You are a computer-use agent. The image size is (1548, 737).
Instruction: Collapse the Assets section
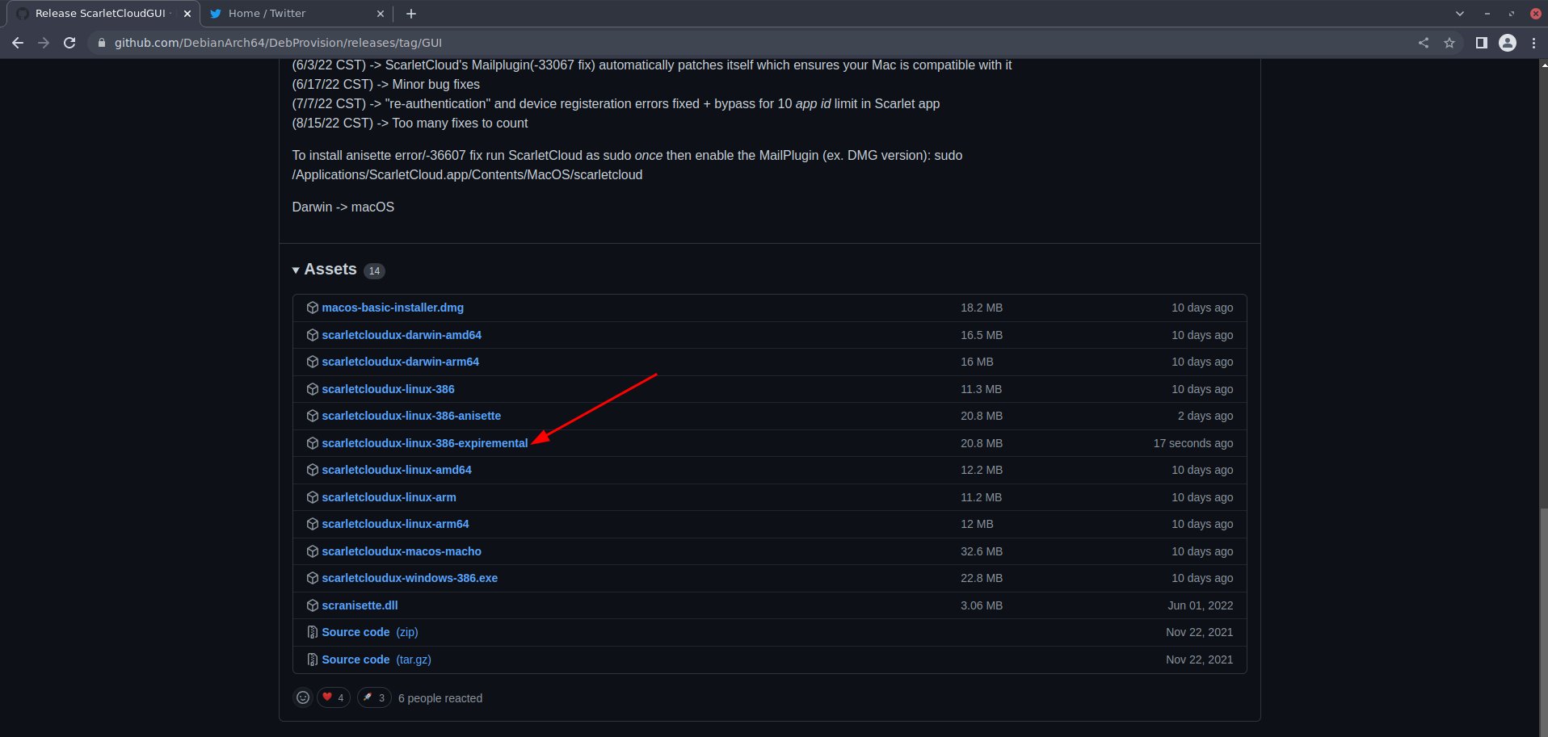pos(297,270)
